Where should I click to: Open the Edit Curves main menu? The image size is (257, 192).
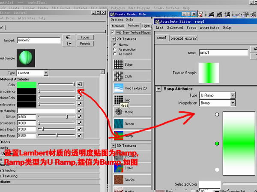(61, 8)
